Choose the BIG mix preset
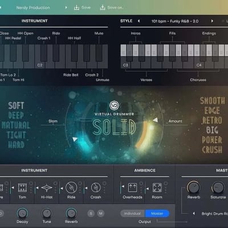Image resolution: width=228 pixels, height=228 pixels. (212, 130)
